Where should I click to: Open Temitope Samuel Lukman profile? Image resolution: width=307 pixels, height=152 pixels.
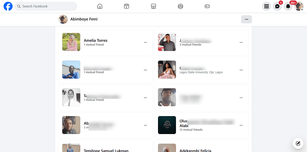click(x=106, y=151)
